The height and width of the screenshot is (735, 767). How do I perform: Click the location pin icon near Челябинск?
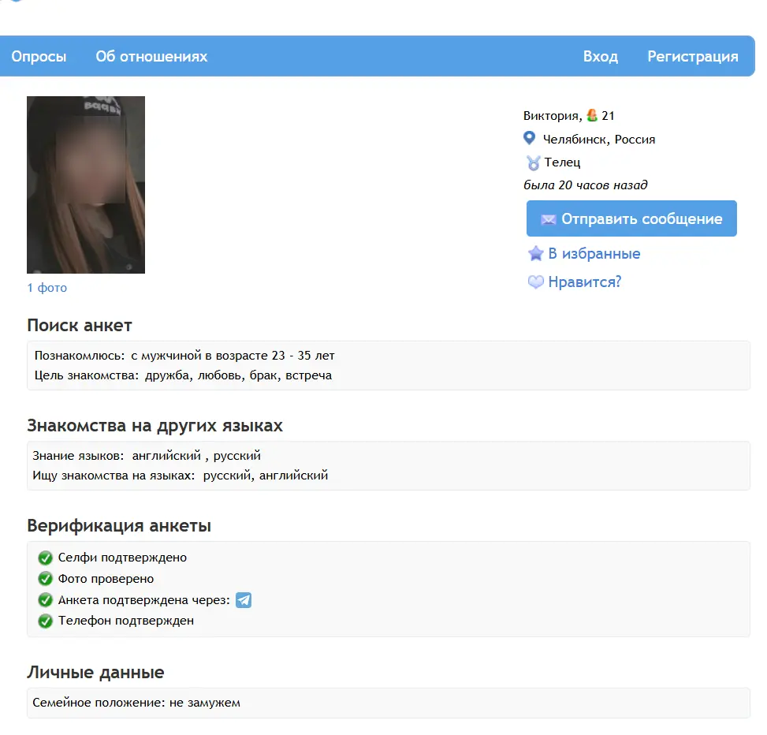530,139
